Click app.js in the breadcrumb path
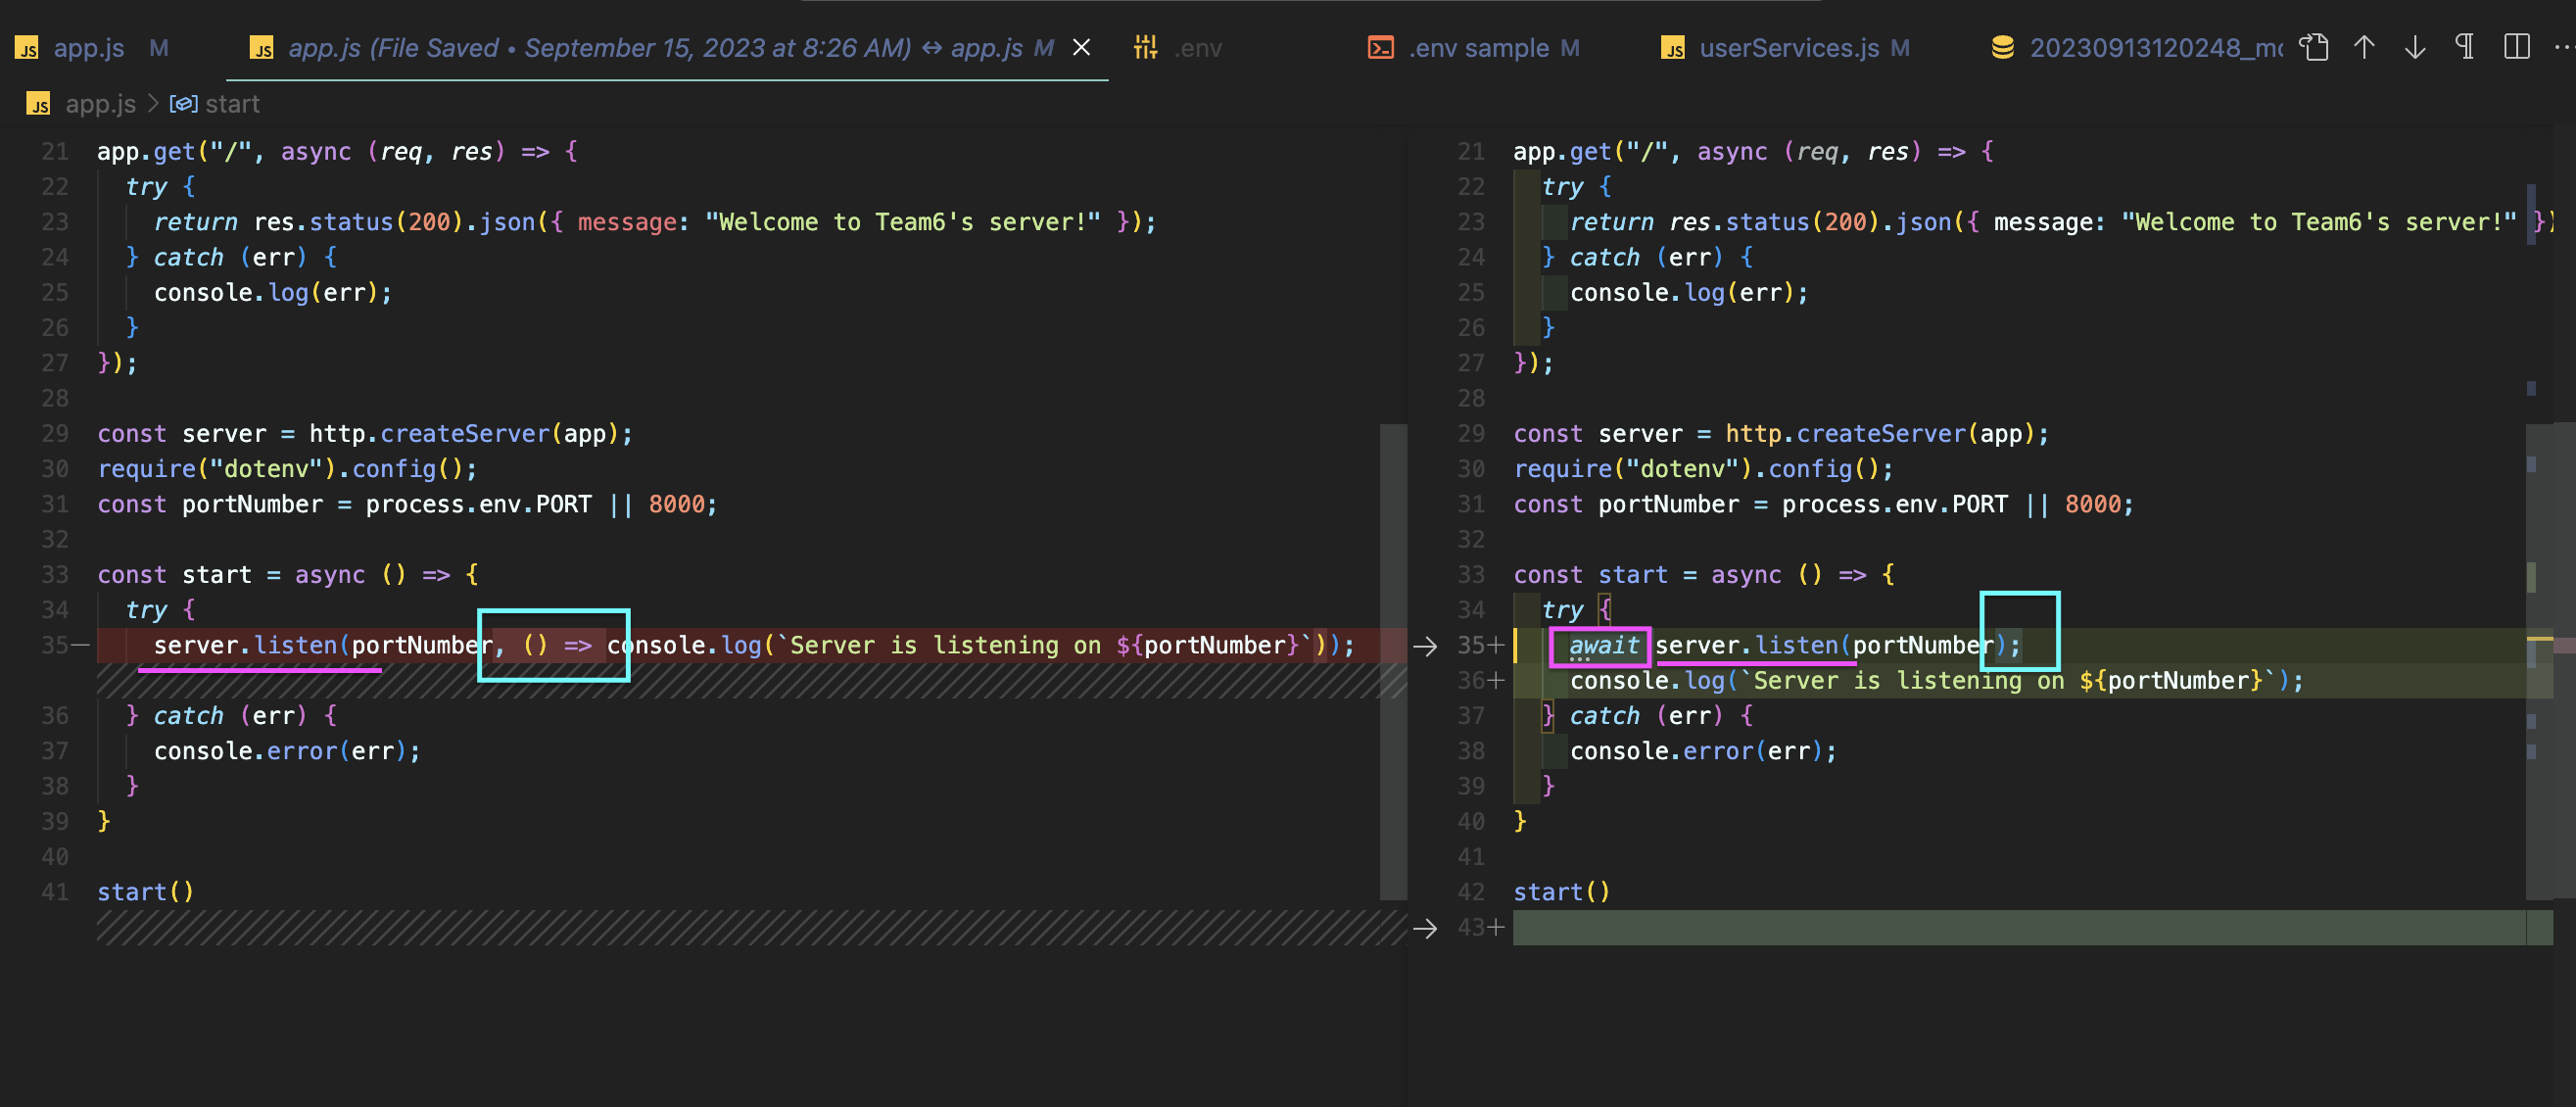 click(x=99, y=104)
